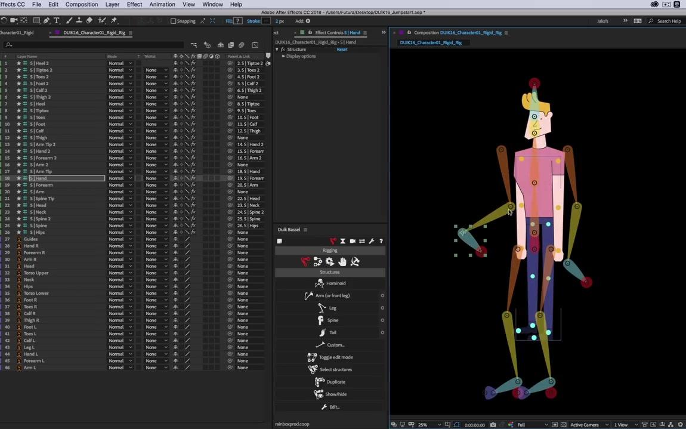Take a snapshot with the camera icon
Viewport: 686px width, 429px height.
click(x=493, y=425)
